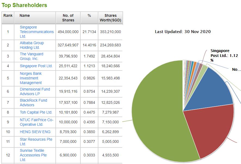The image size is (241, 164).
Task: Click the Alibaba Group Holding Ltd. link
Action: click(32, 45)
